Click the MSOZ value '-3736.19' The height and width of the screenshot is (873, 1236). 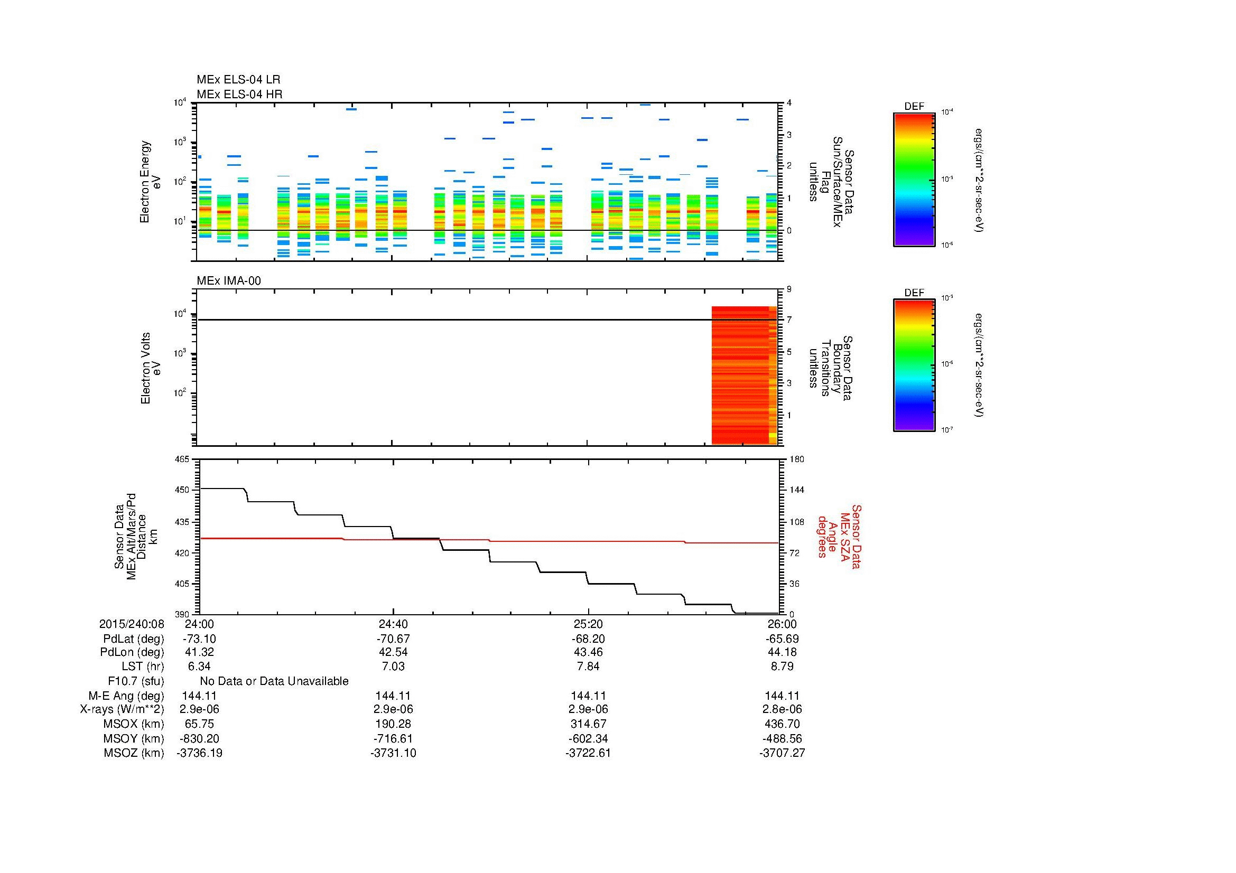tap(199, 753)
